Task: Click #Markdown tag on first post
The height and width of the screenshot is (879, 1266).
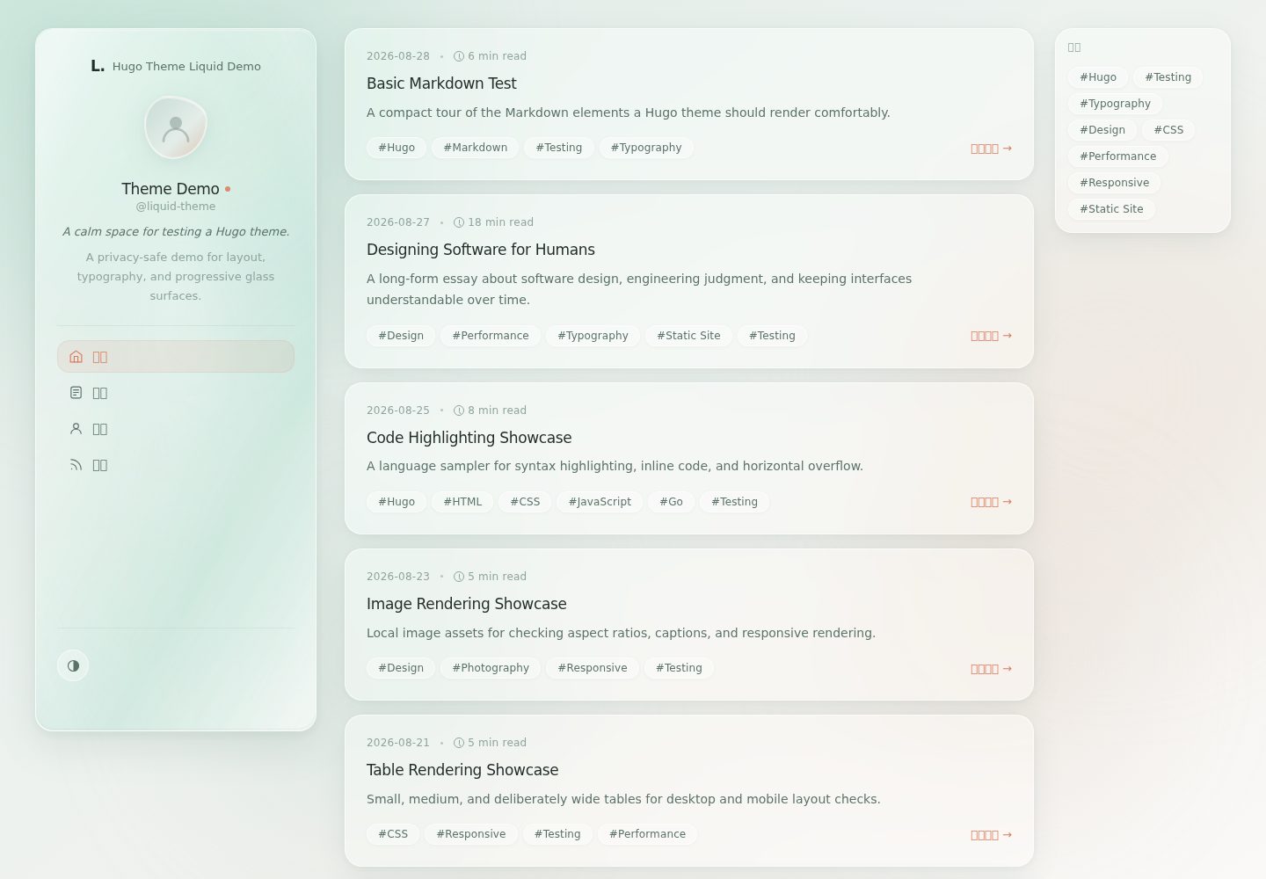Action: click(476, 148)
